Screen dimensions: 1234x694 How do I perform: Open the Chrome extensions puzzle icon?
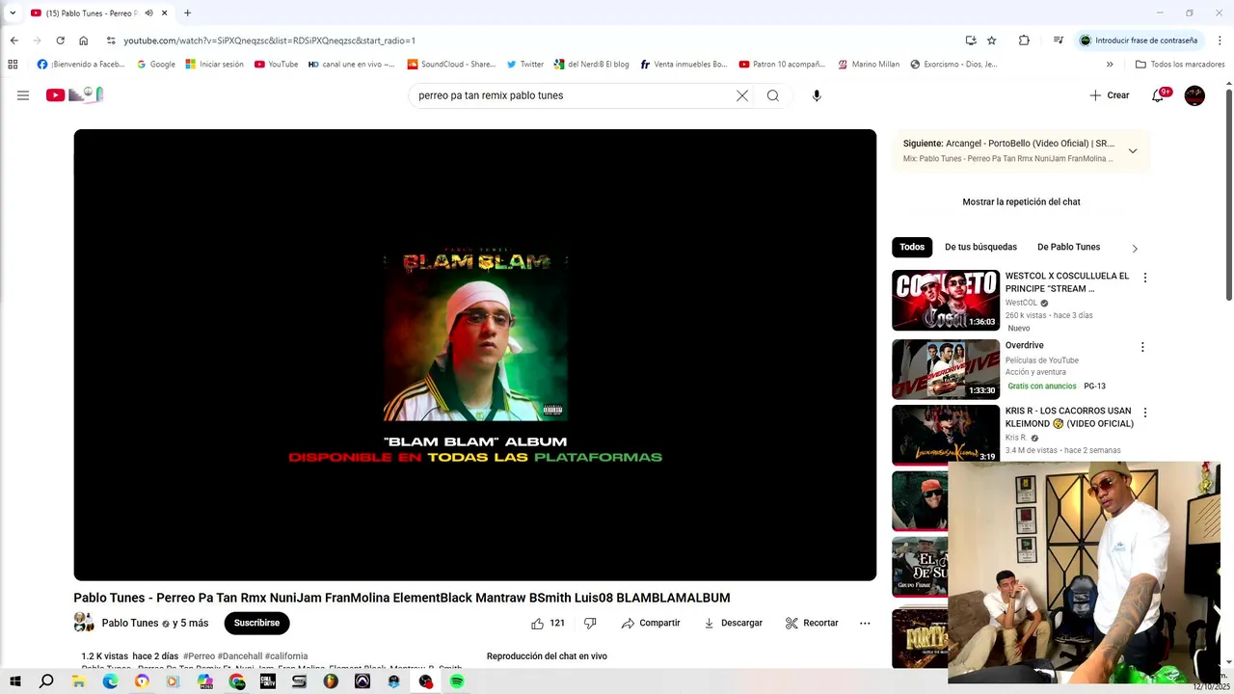[x=1024, y=40]
